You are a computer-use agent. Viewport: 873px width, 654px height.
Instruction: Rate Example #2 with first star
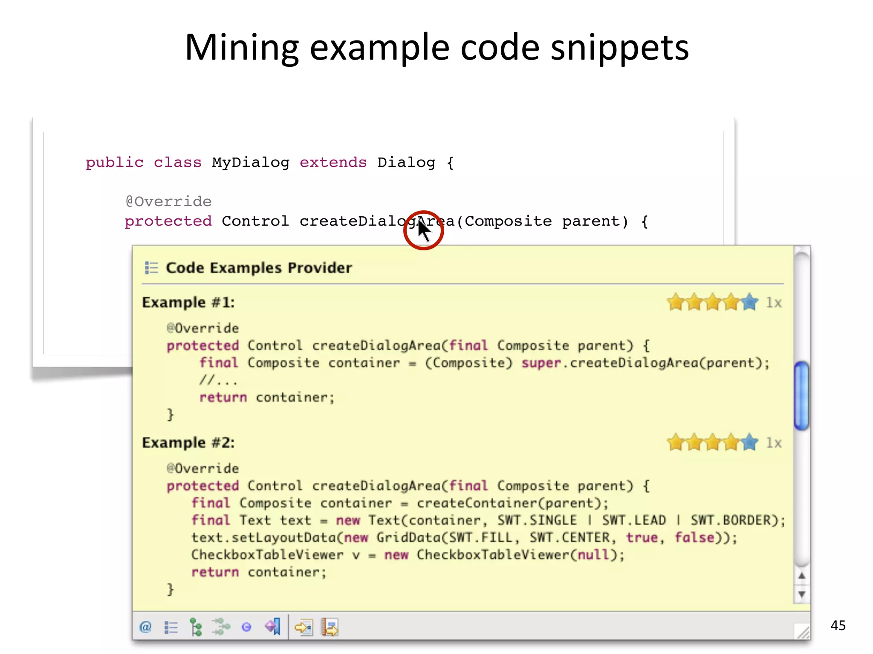(676, 442)
